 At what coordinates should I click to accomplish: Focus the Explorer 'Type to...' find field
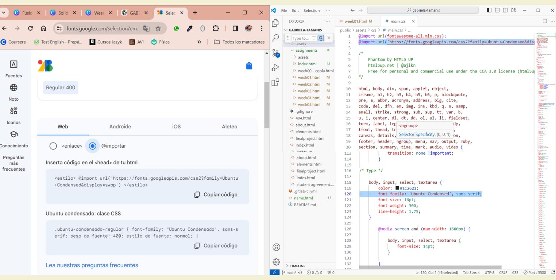click(301, 38)
